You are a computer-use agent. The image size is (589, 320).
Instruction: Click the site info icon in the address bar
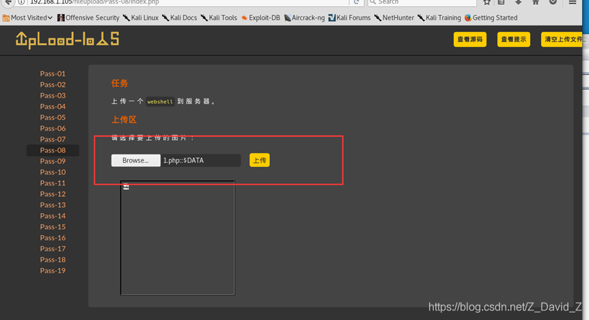pos(21,2)
